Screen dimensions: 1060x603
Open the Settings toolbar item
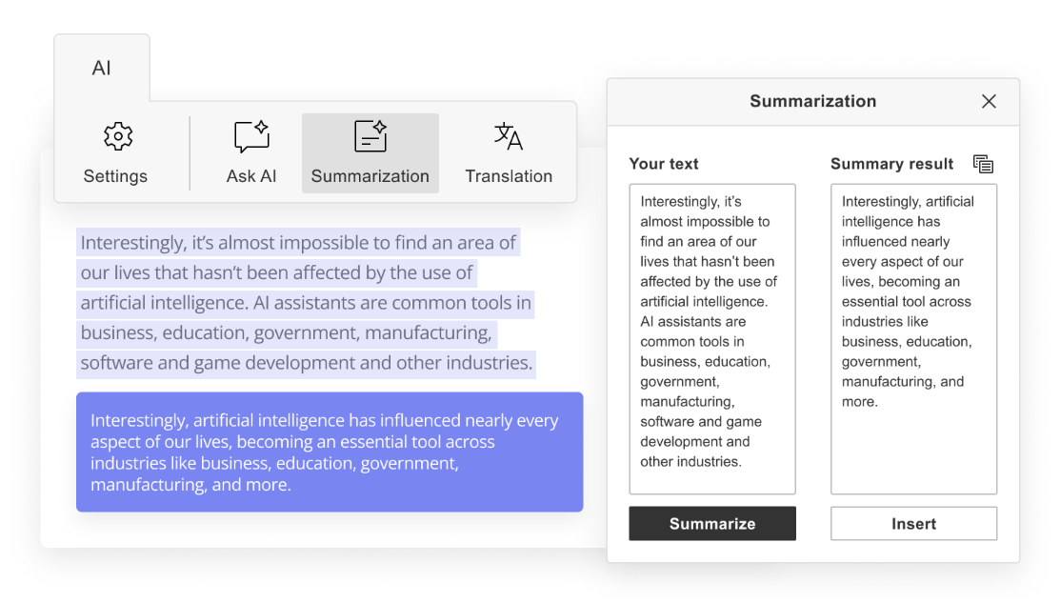point(116,152)
